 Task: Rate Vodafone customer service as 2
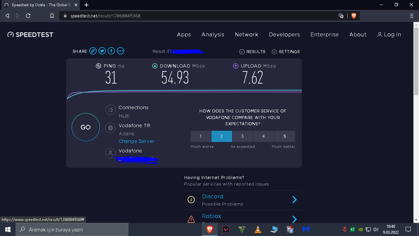[222, 136]
